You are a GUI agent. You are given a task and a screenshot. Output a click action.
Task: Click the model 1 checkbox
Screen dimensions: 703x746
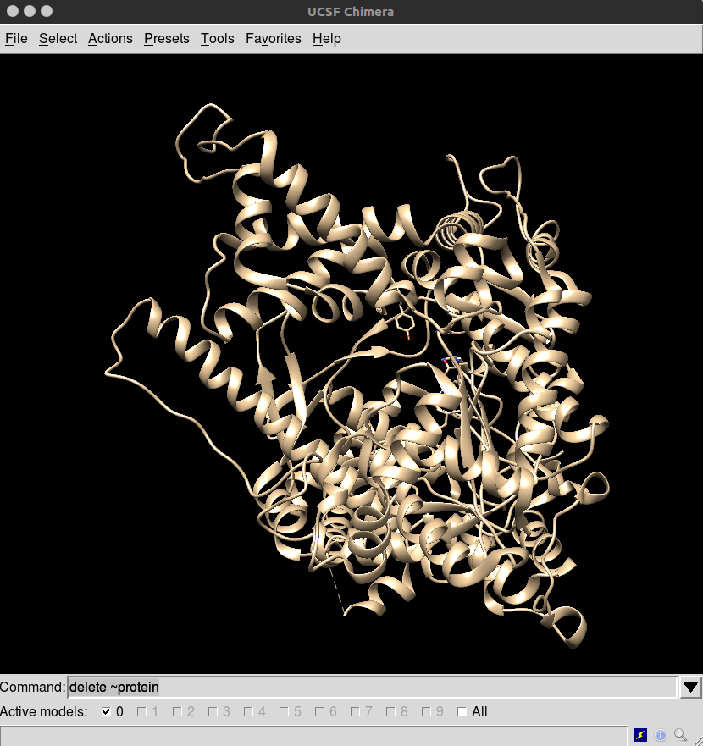click(141, 712)
